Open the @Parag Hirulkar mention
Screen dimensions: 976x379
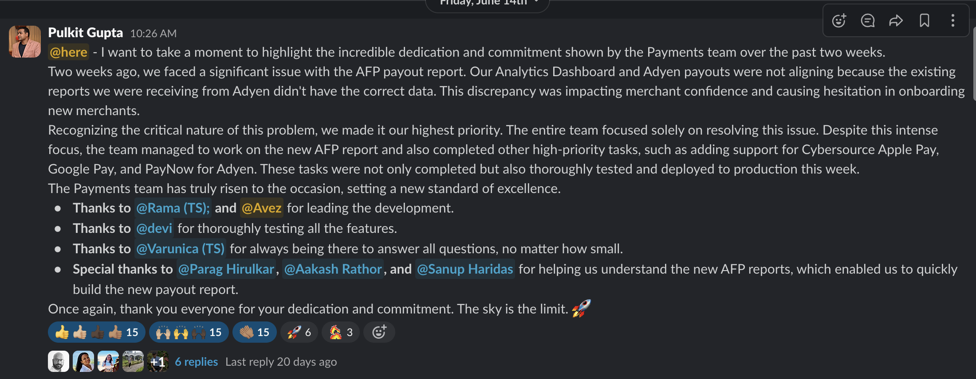coord(226,269)
